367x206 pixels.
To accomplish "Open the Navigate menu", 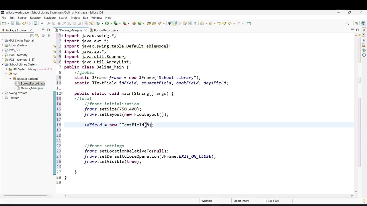I will pos(50,18).
